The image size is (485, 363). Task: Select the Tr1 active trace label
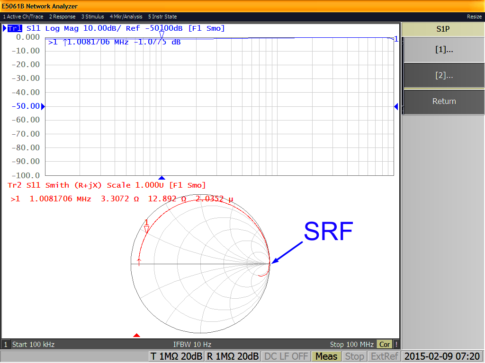(x=14, y=28)
